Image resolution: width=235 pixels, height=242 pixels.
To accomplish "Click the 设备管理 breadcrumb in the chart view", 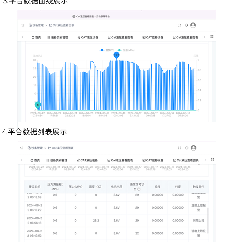I will tap(36, 25).
